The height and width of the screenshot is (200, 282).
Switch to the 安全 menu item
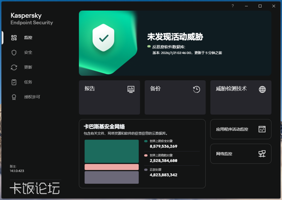(x=28, y=53)
